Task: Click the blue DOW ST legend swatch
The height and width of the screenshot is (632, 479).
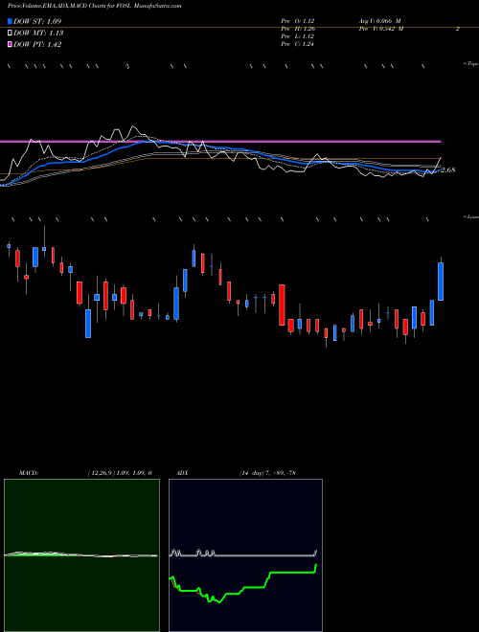Action: pyautogui.click(x=11, y=21)
